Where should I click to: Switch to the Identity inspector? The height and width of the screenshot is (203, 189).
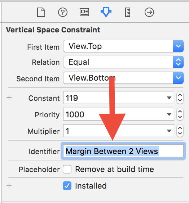[x=84, y=12]
